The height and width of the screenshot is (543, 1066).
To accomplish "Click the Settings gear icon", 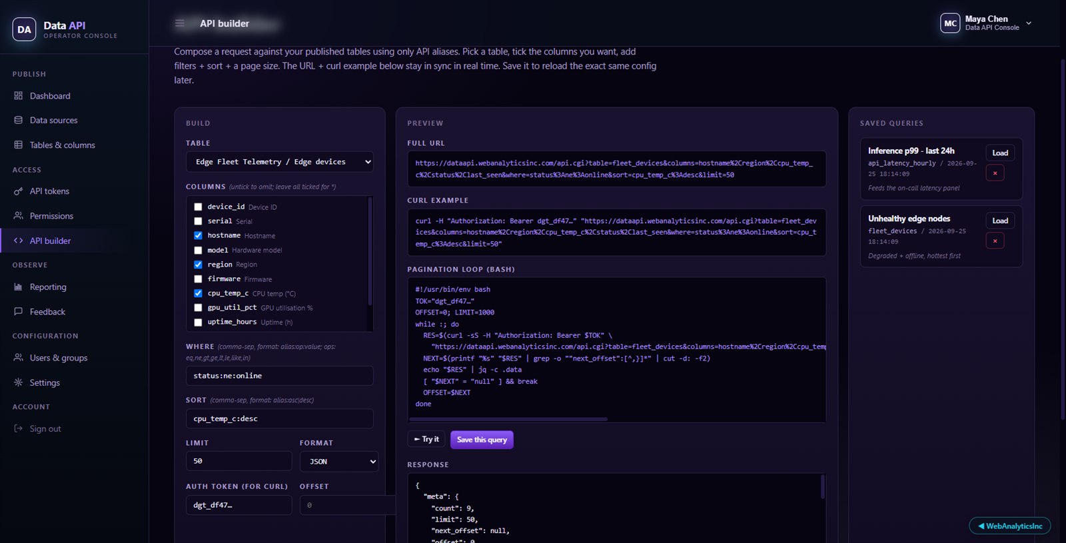I will tap(19, 382).
